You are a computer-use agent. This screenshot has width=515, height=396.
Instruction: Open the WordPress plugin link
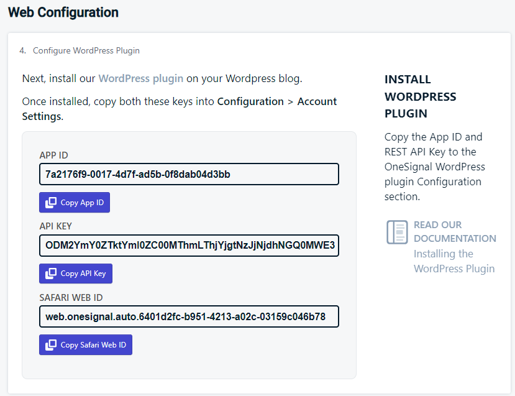pyautogui.click(x=141, y=78)
